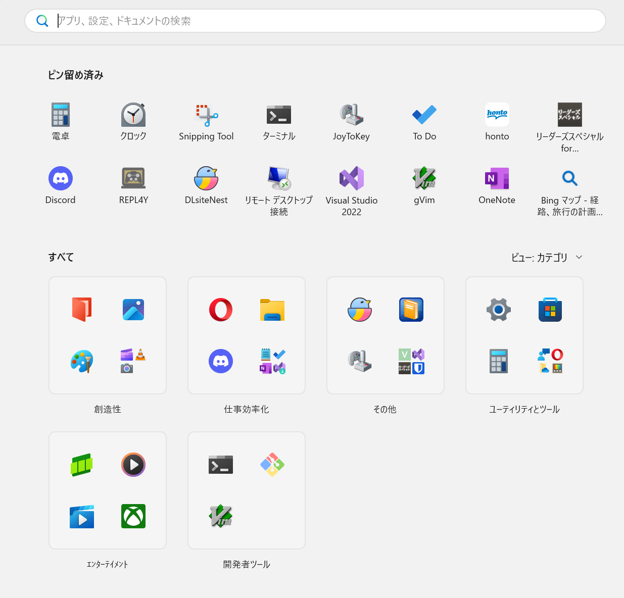Open the 電卓 calculator pinned app
Image resolution: width=624 pixels, height=598 pixels.
tap(61, 122)
